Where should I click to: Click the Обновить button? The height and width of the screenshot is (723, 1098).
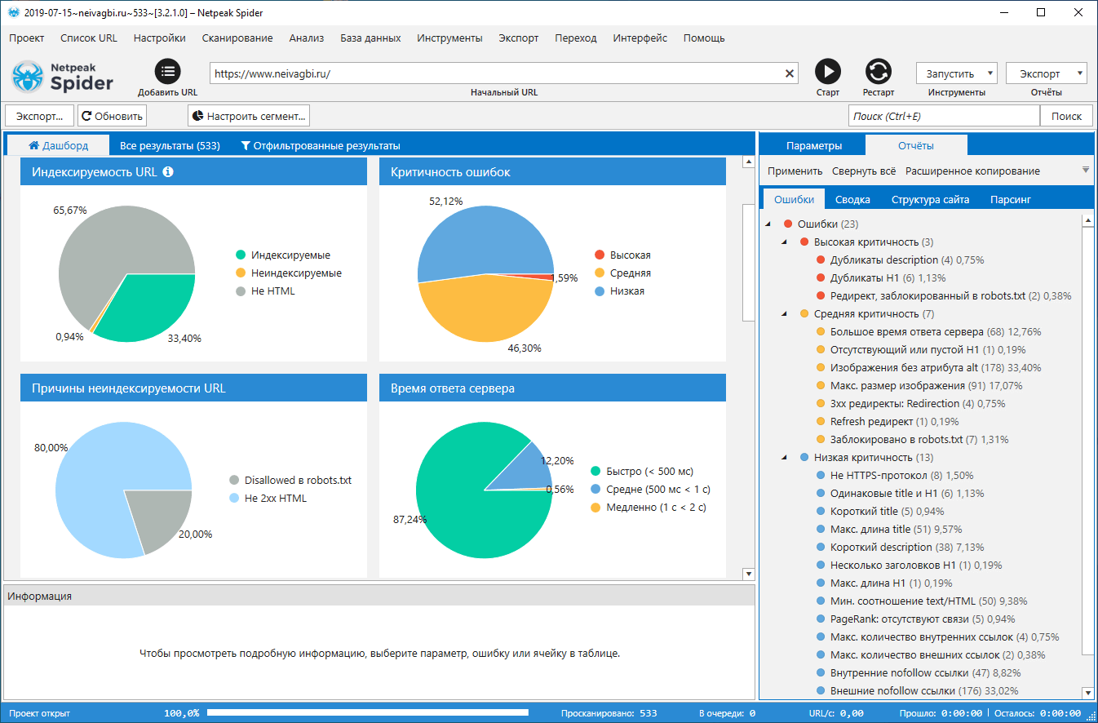pyautogui.click(x=113, y=116)
